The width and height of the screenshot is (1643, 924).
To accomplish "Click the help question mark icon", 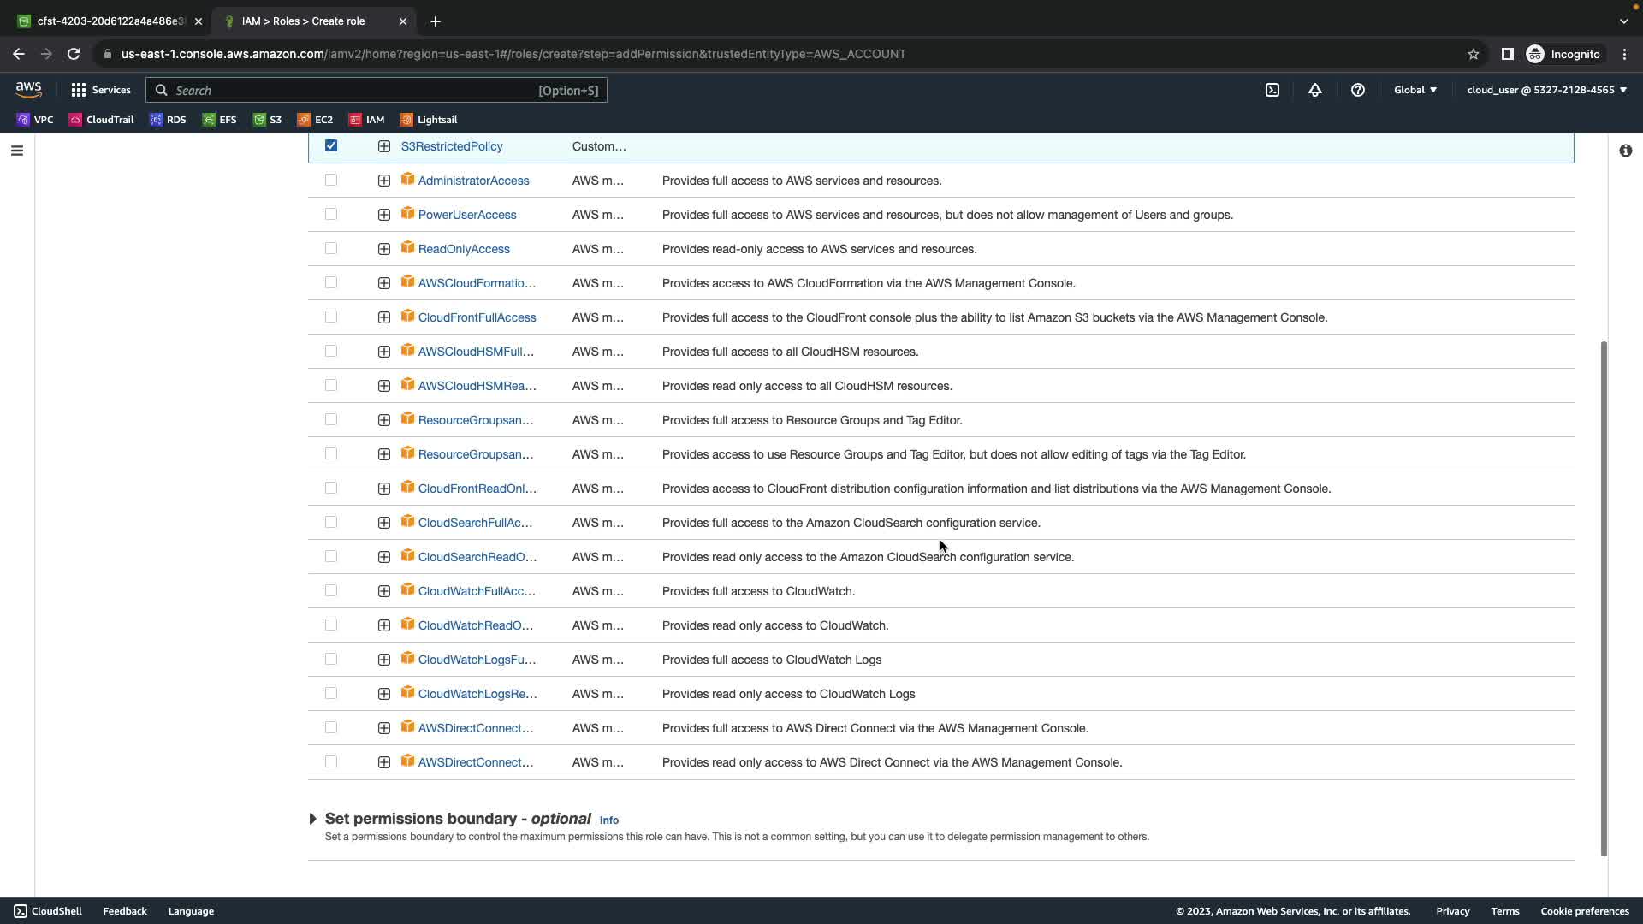I will point(1358,90).
